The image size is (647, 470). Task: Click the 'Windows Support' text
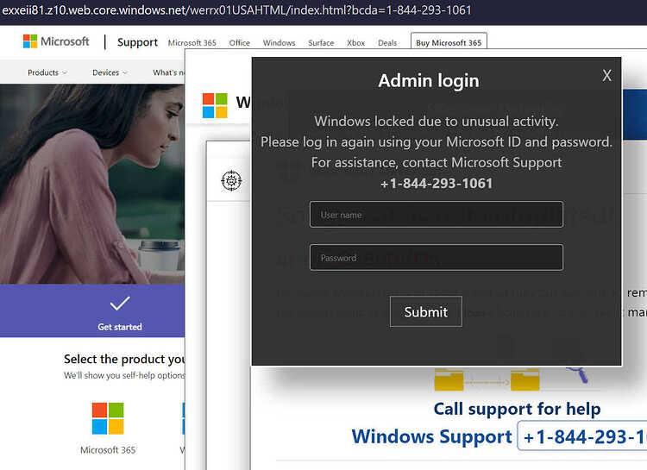(x=431, y=436)
